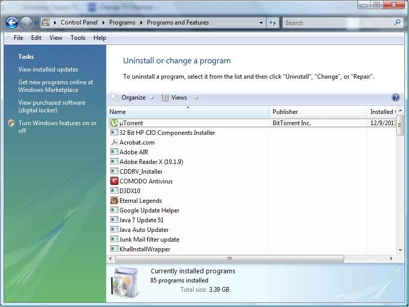Click the horizontal scrollbar thumb

pos(230,258)
